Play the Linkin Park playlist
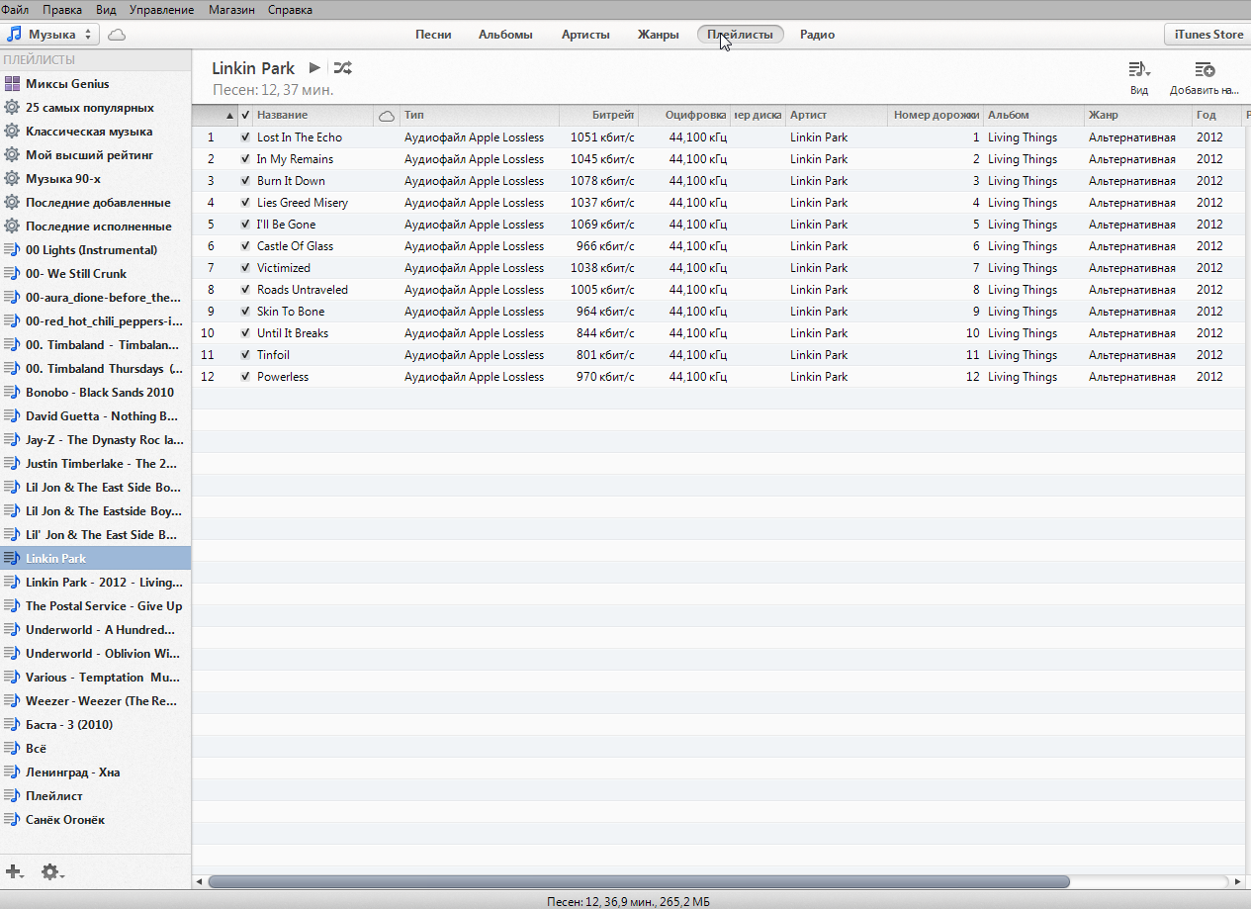This screenshot has height=909, width=1251. tap(314, 68)
